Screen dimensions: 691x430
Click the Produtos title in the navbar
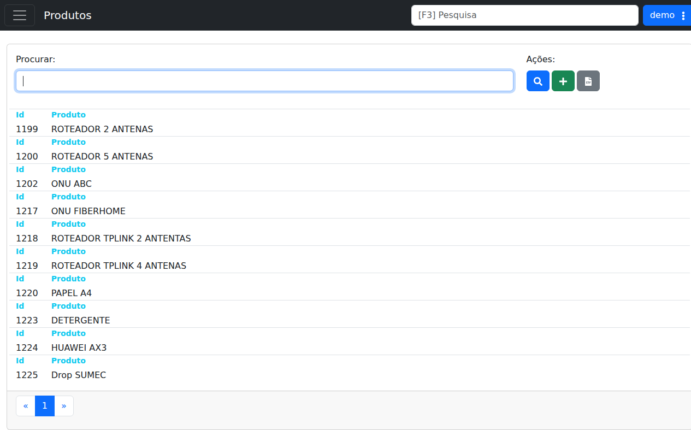(x=68, y=15)
